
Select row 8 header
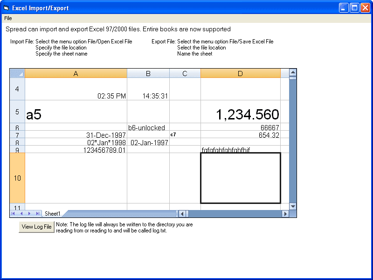click(x=17, y=142)
